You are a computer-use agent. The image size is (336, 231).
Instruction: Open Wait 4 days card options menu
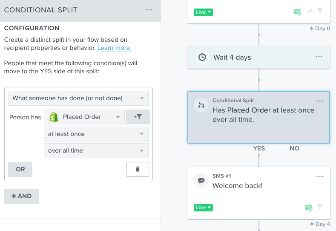(x=319, y=57)
